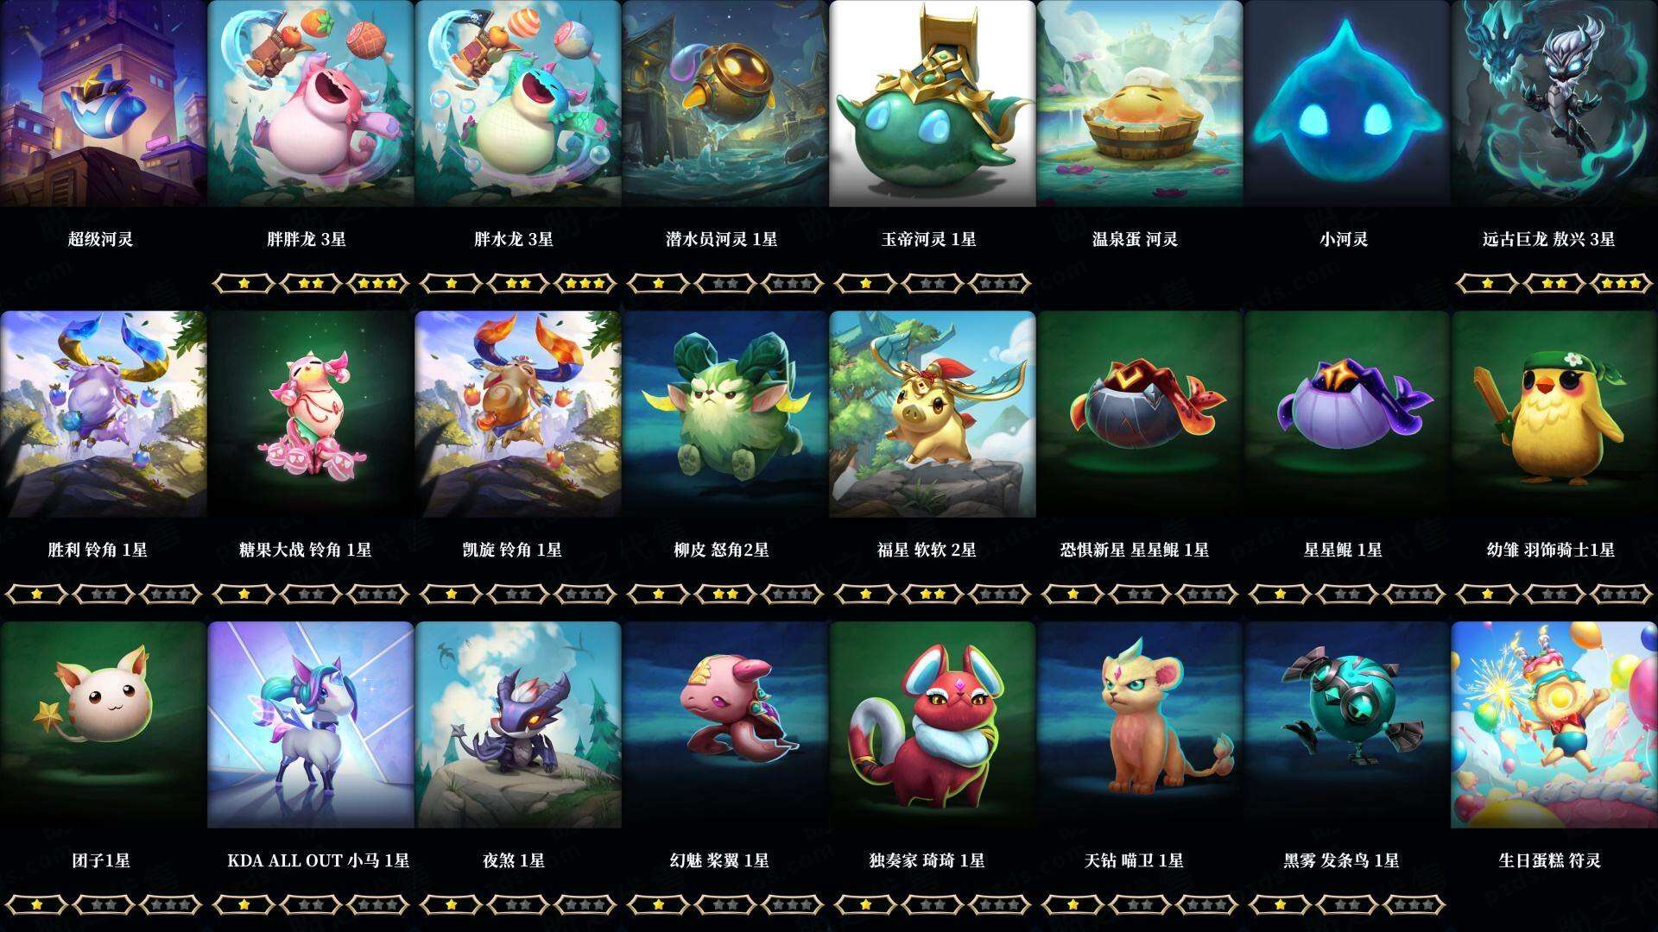Screen dimensions: 1658x932
Task: Choose the two-star badge under 柳皮 怒角
Action: [725, 594]
